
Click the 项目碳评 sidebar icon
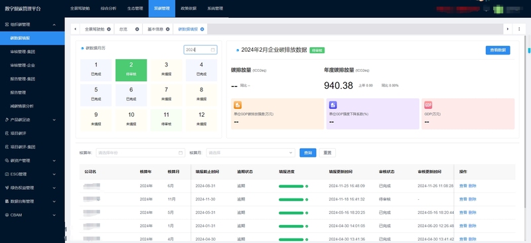click(7, 133)
